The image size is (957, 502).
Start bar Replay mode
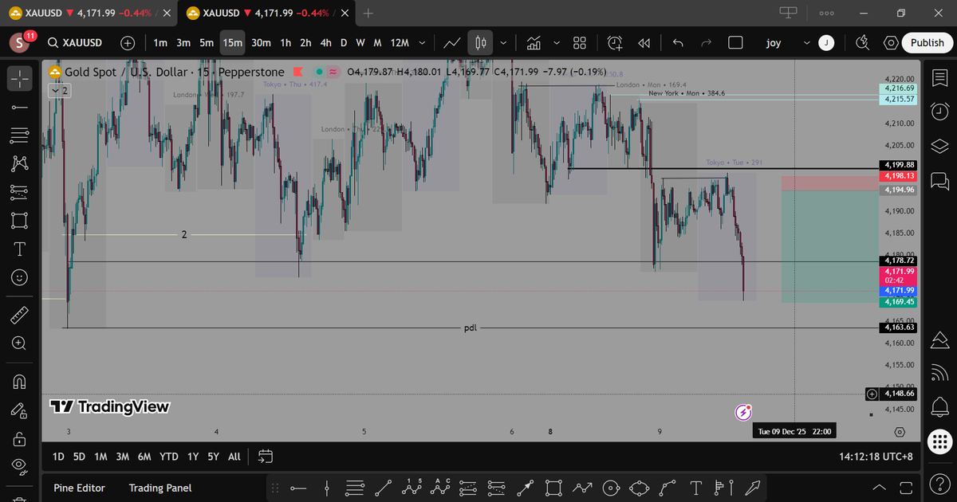point(644,43)
